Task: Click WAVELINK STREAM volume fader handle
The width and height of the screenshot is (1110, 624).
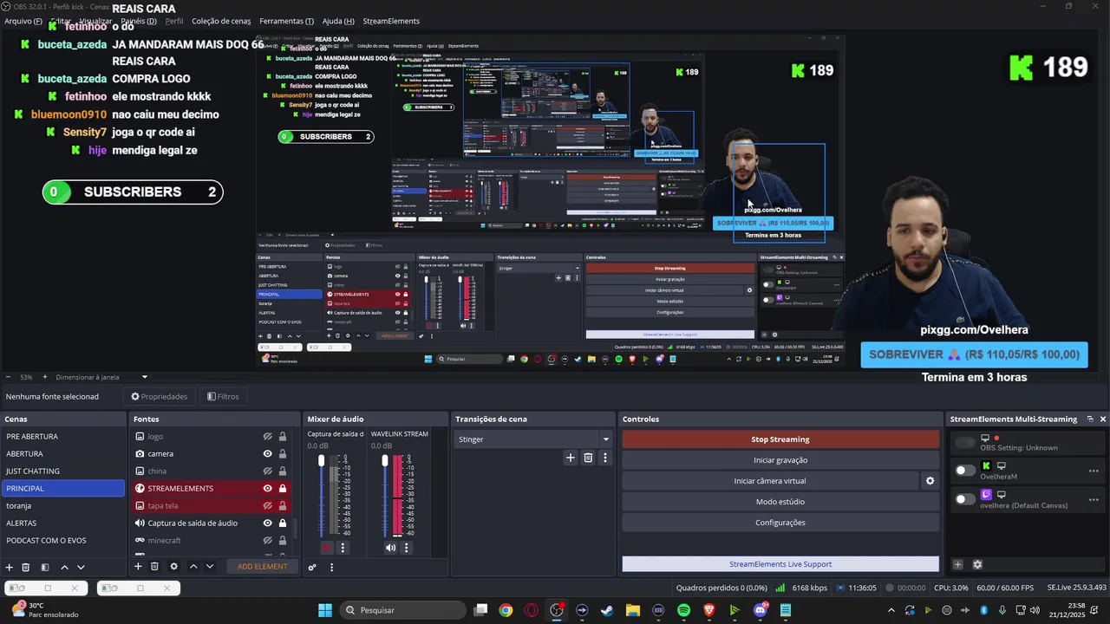Action: [x=385, y=460]
